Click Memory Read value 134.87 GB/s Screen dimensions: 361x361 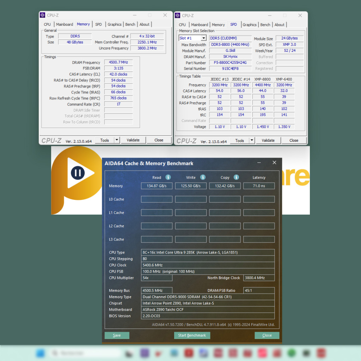tap(157, 186)
